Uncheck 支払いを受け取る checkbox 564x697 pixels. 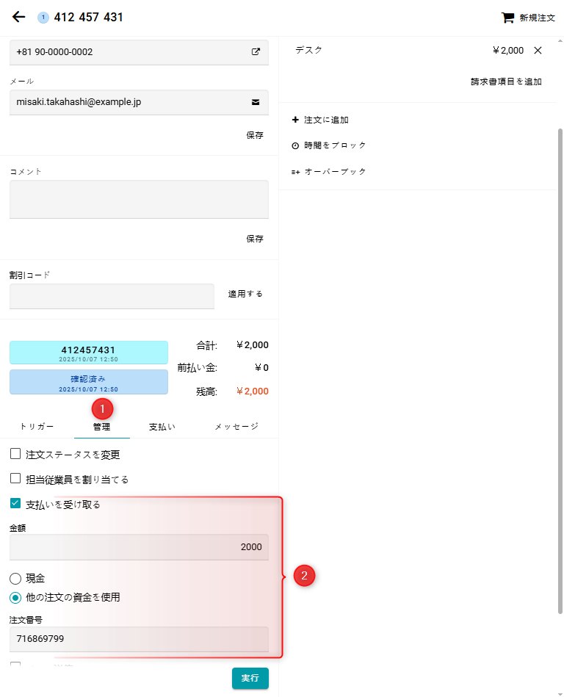click(x=15, y=504)
